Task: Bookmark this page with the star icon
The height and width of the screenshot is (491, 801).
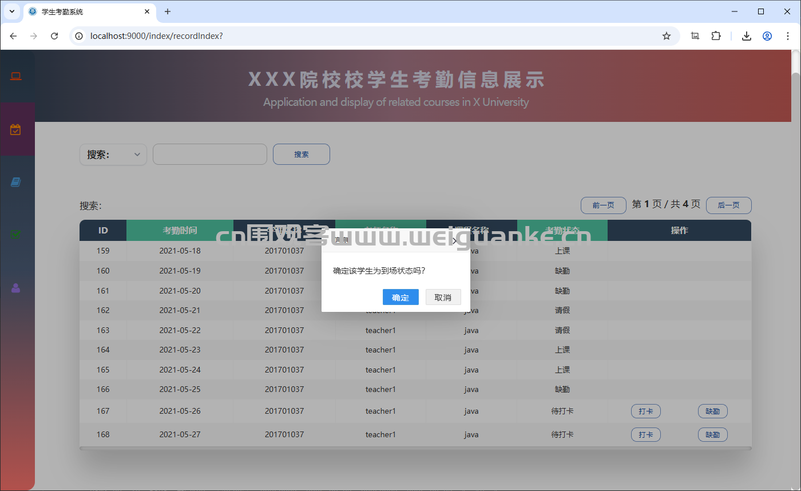Action: pos(667,36)
